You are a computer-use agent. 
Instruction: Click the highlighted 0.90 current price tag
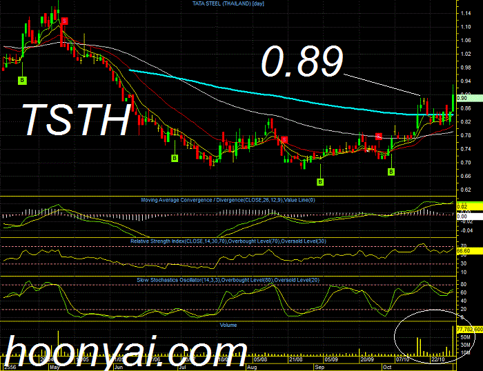point(469,98)
